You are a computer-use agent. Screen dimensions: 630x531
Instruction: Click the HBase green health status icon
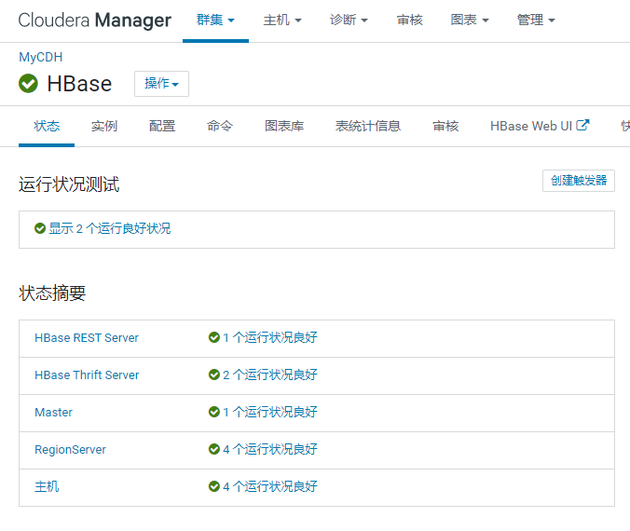point(28,84)
